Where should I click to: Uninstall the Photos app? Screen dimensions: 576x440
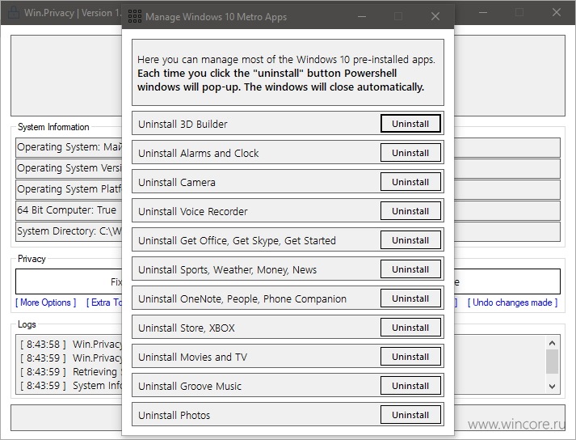click(x=410, y=415)
